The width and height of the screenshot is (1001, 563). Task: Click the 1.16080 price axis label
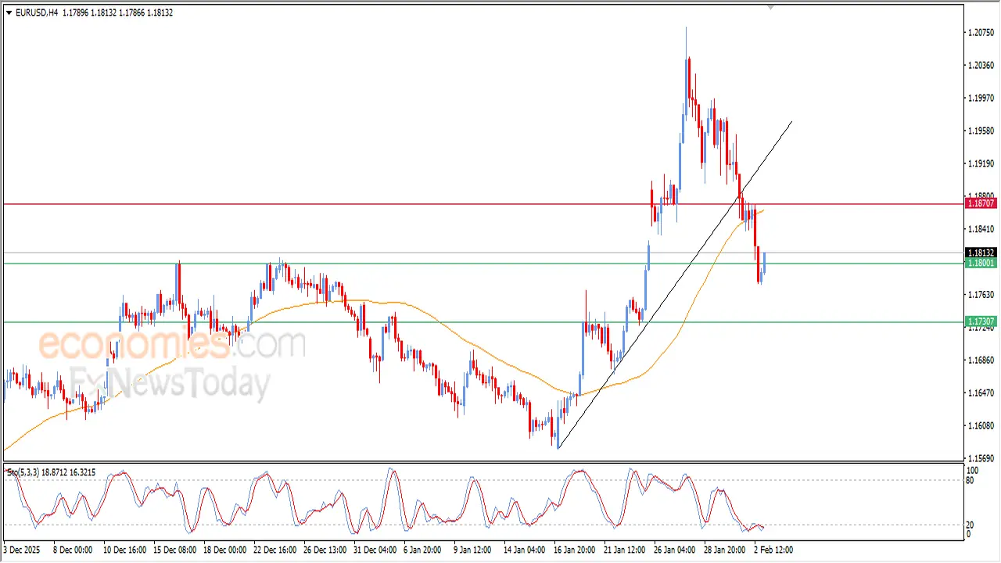click(x=981, y=426)
